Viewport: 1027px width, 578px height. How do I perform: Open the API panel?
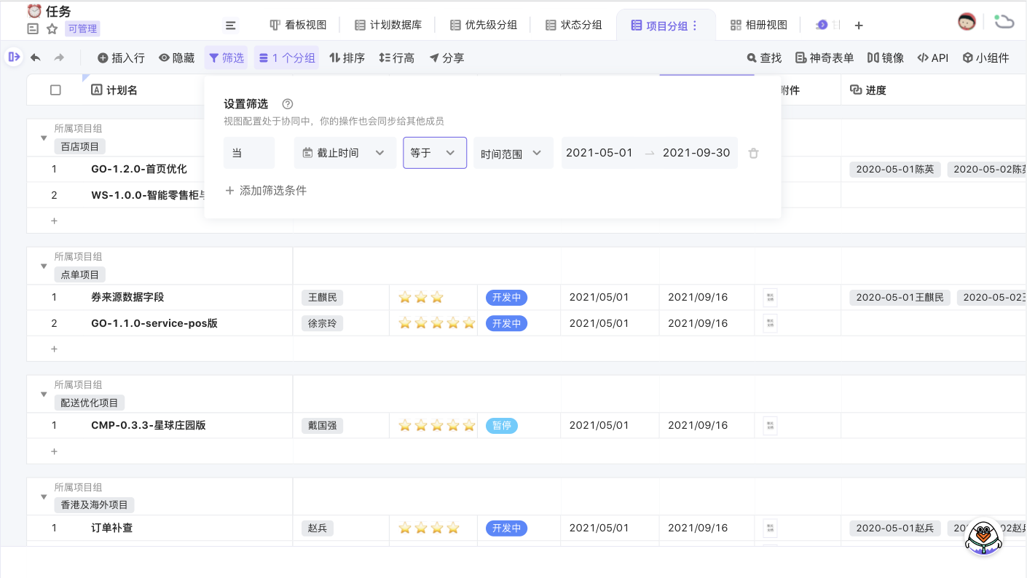(x=932, y=58)
